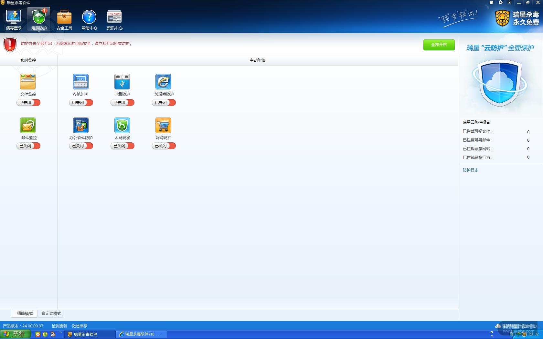The width and height of the screenshot is (543, 339).
Task: Click the cloud connection status icon
Action: click(x=498, y=326)
